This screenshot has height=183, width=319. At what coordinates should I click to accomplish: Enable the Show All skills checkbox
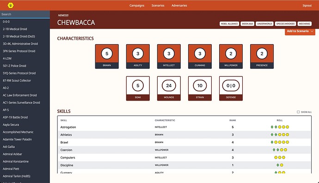(298, 112)
